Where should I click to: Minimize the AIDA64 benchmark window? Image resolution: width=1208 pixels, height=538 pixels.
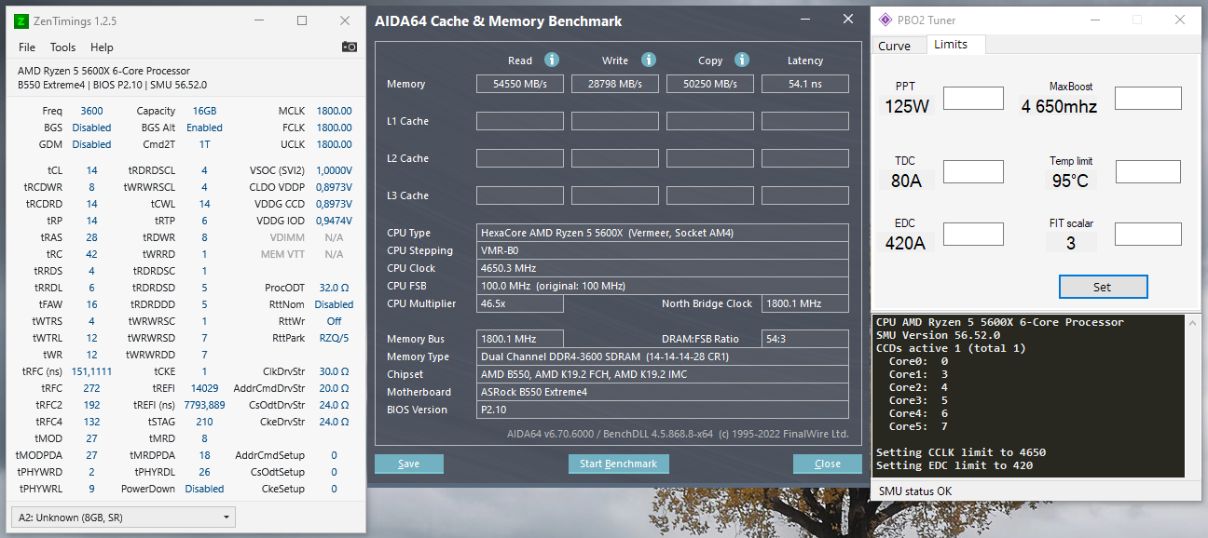pyautogui.click(x=805, y=19)
